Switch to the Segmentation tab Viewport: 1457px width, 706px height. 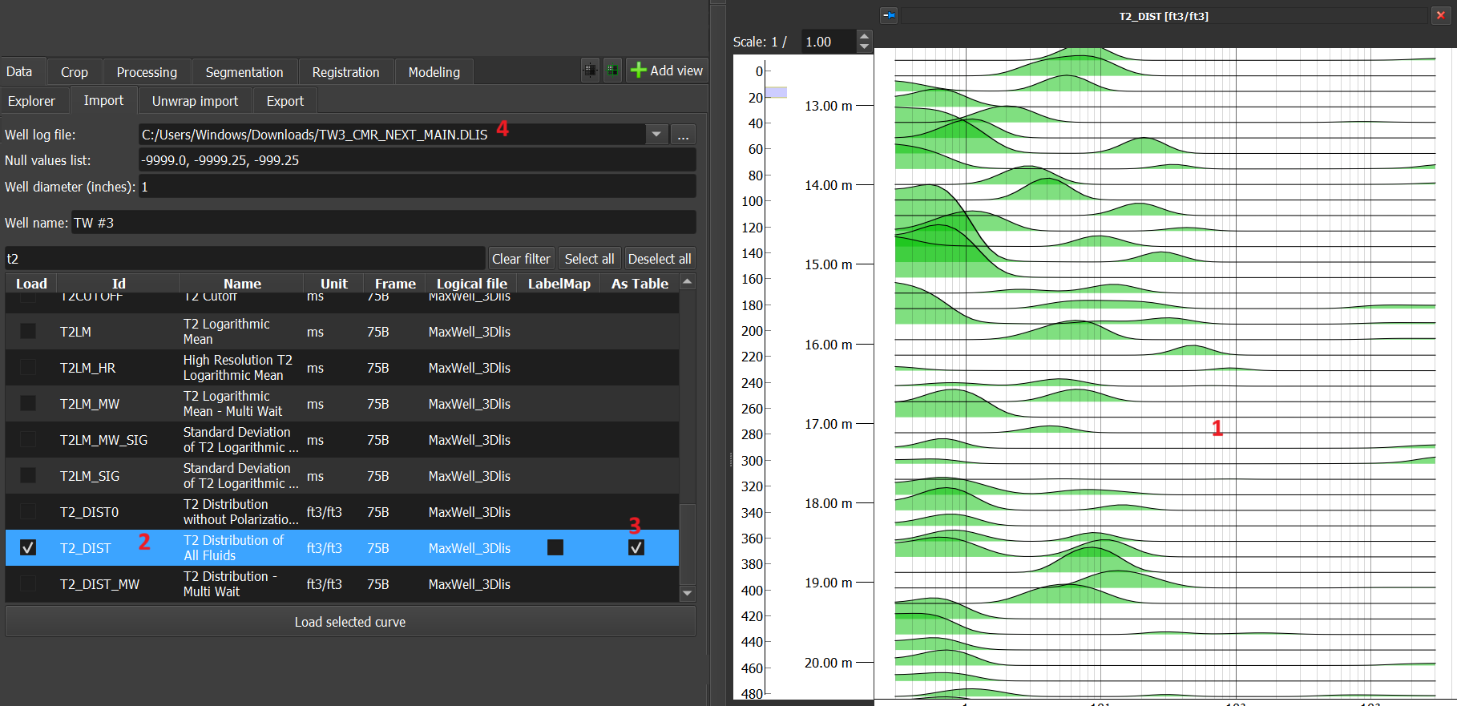coord(244,72)
